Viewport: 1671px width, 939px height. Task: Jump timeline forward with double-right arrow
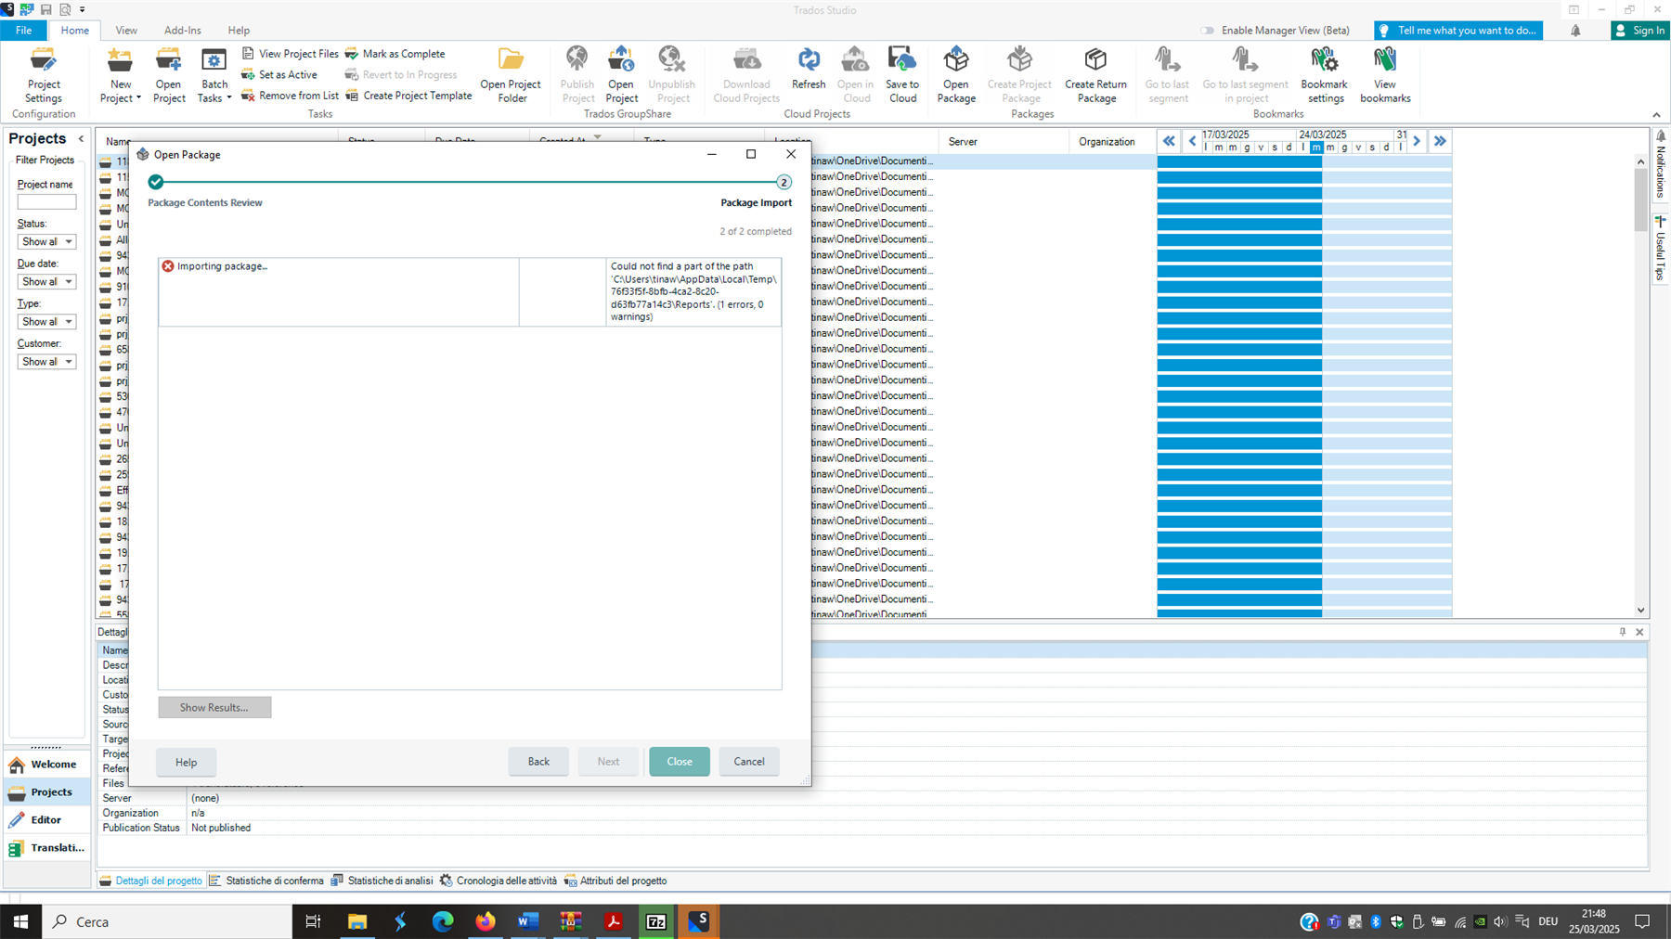coord(1440,141)
